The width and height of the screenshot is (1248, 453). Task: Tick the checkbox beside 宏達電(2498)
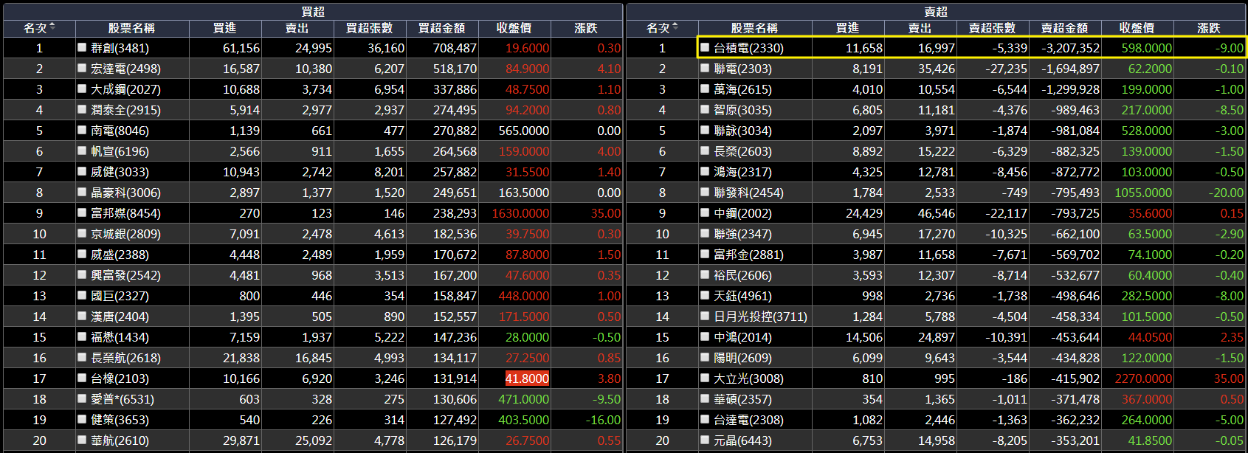(82, 68)
